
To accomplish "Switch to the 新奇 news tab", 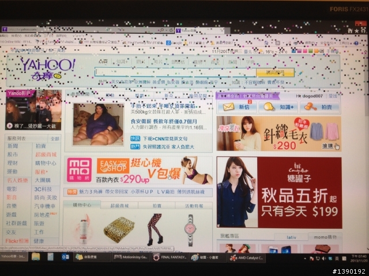I will pyautogui.click(x=168, y=95).
